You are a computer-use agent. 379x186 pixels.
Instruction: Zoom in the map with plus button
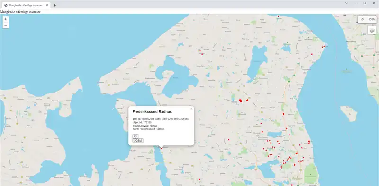pyautogui.click(x=6, y=19)
